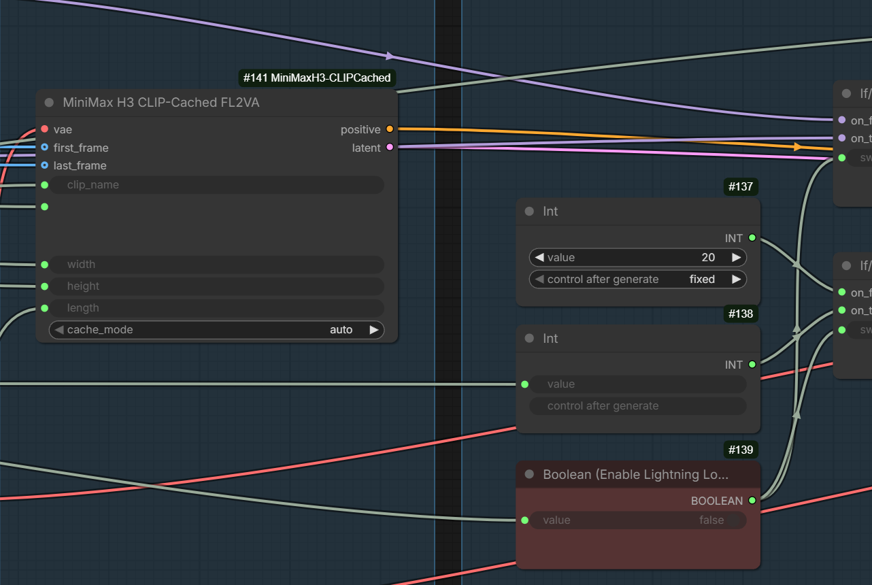Viewport: 872px width, 585px height.
Task: Select the Int title of node #137
Action: 550,212
